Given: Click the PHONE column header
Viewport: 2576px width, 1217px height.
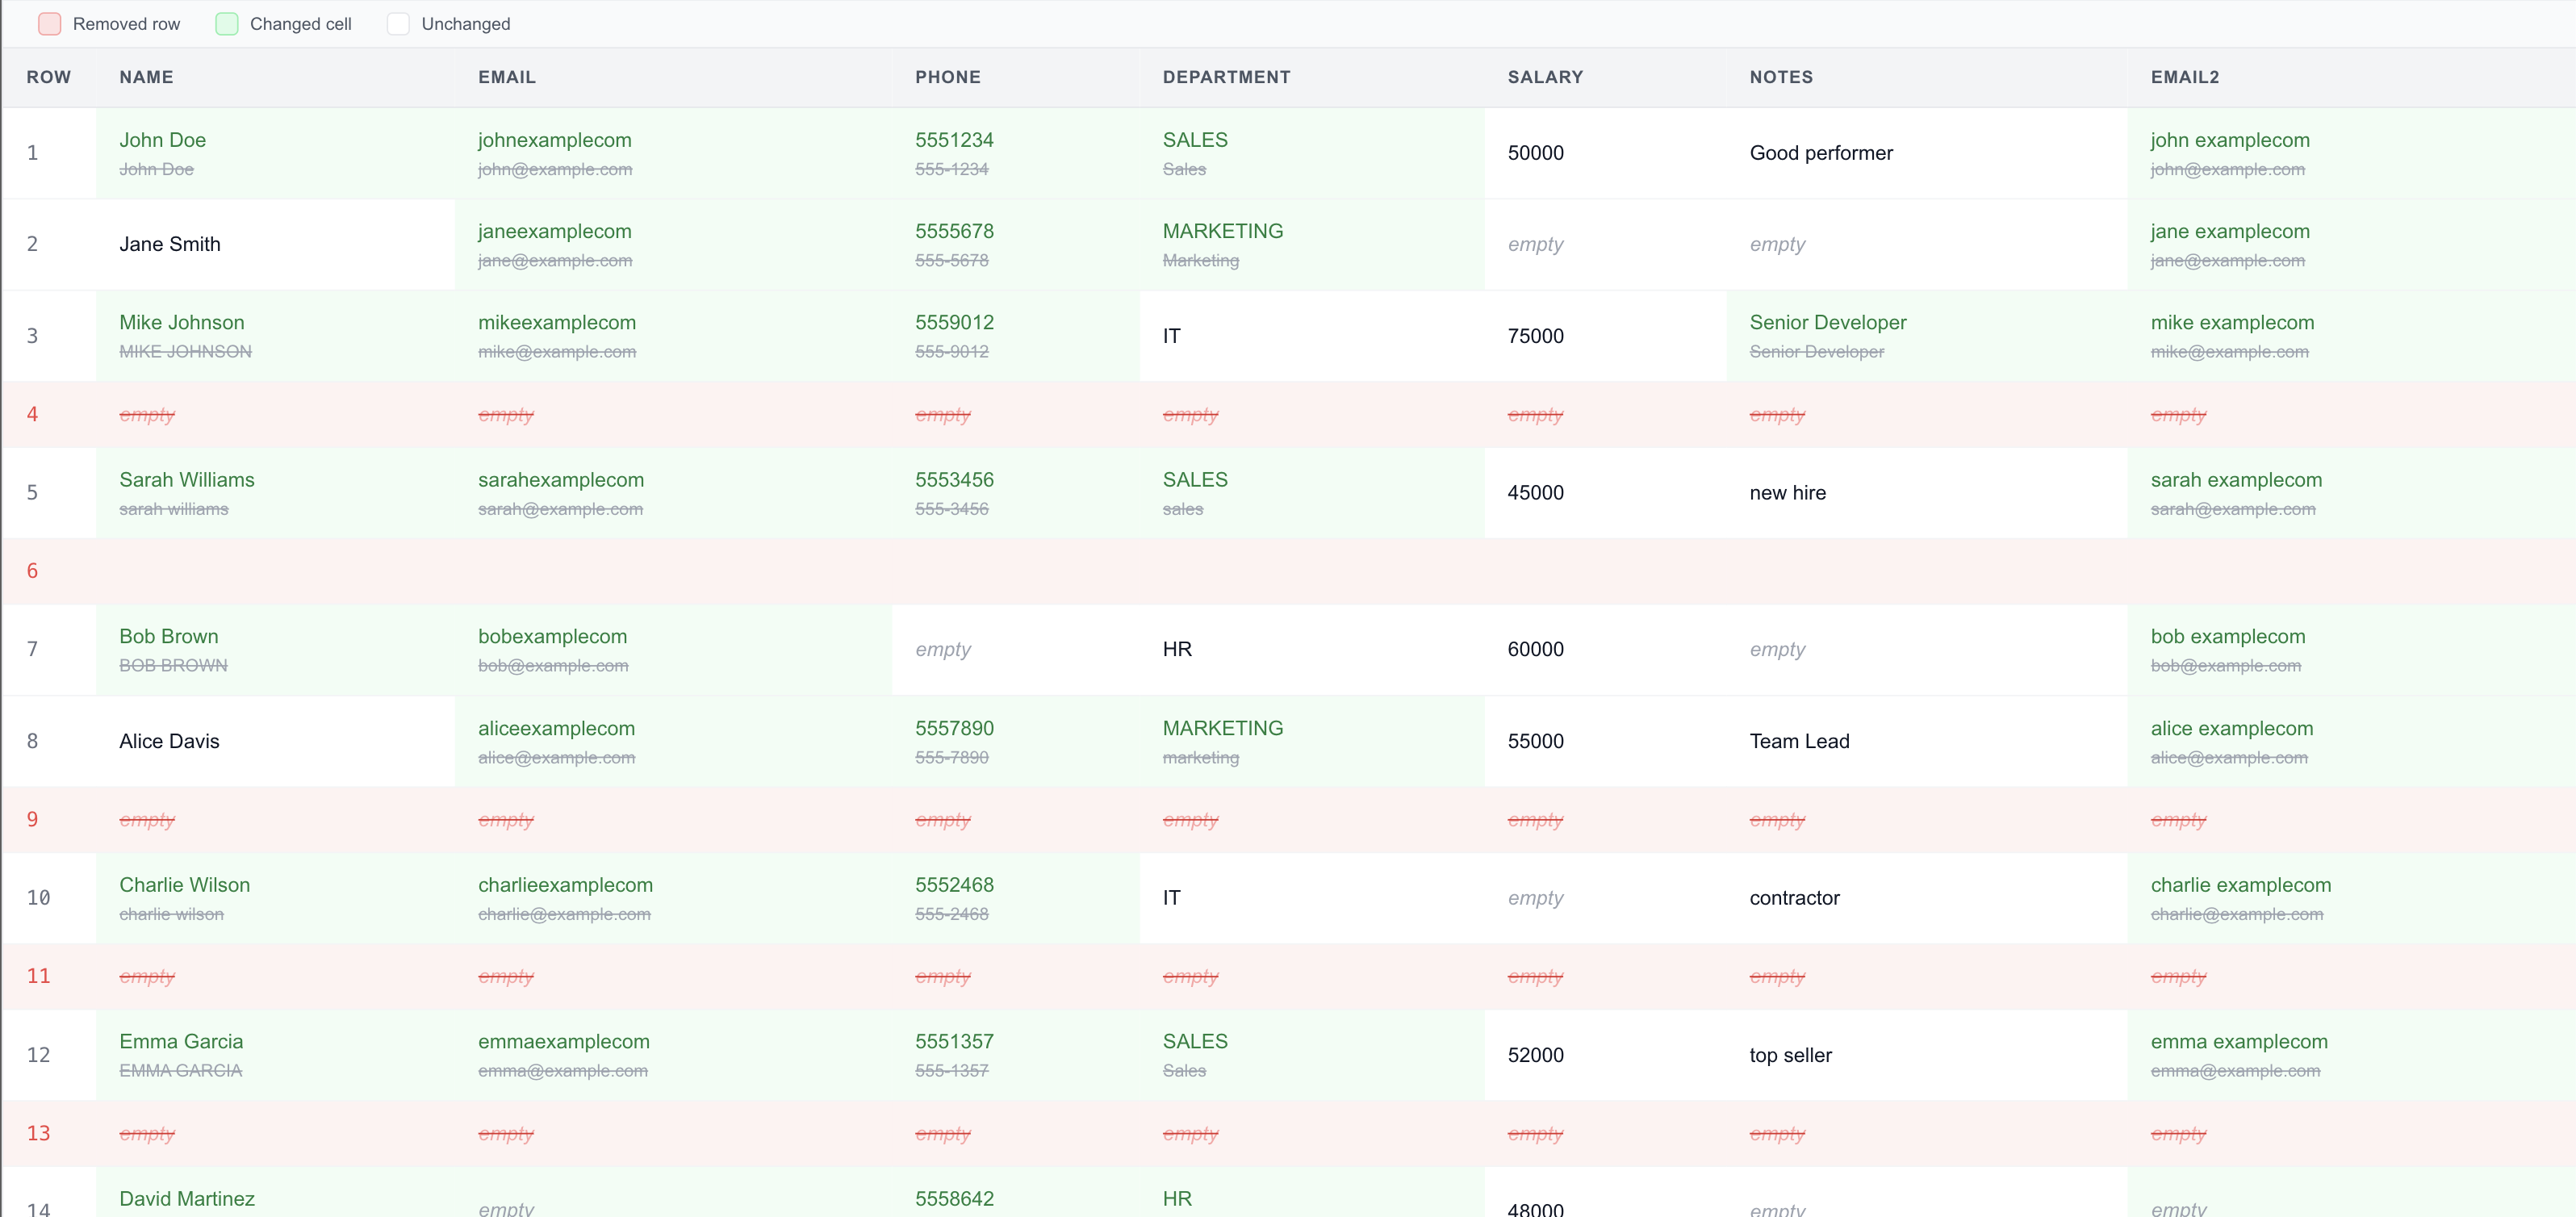Looking at the screenshot, I should pyautogui.click(x=947, y=77).
